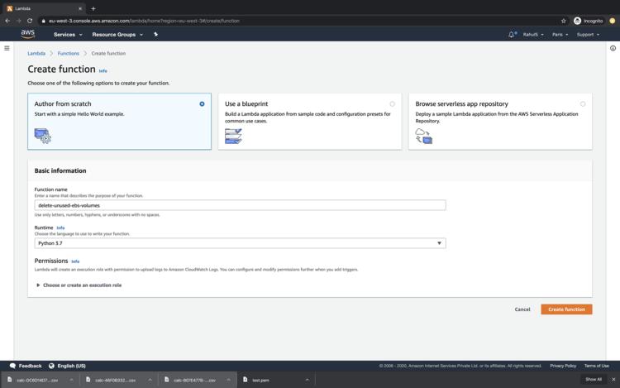Open the hamburger side navigation menu
Viewport: 620px width, 388px height.
7,48
